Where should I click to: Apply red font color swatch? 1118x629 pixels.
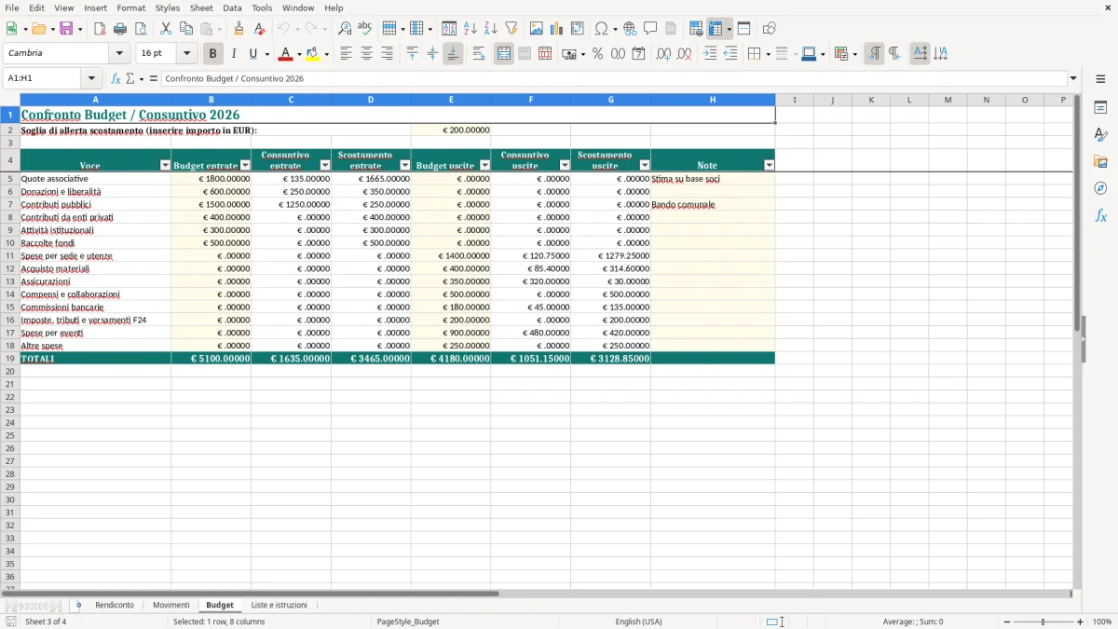click(x=287, y=54)
